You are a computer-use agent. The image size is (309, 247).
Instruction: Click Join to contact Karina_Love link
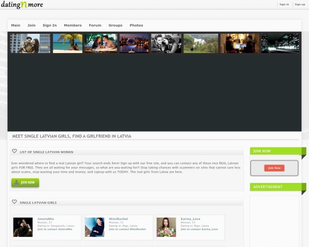199,229
